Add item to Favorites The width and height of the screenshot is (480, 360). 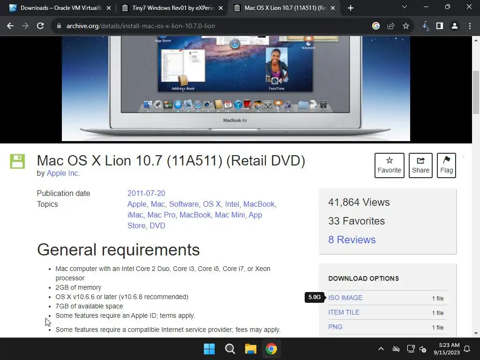[x=390, y=165]
